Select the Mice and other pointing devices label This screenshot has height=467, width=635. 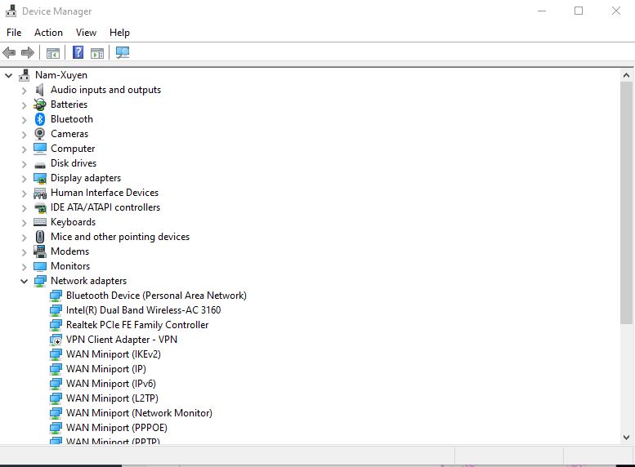pos(120,237)
